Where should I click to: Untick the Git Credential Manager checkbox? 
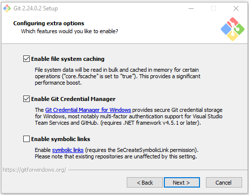click(26, 99)
